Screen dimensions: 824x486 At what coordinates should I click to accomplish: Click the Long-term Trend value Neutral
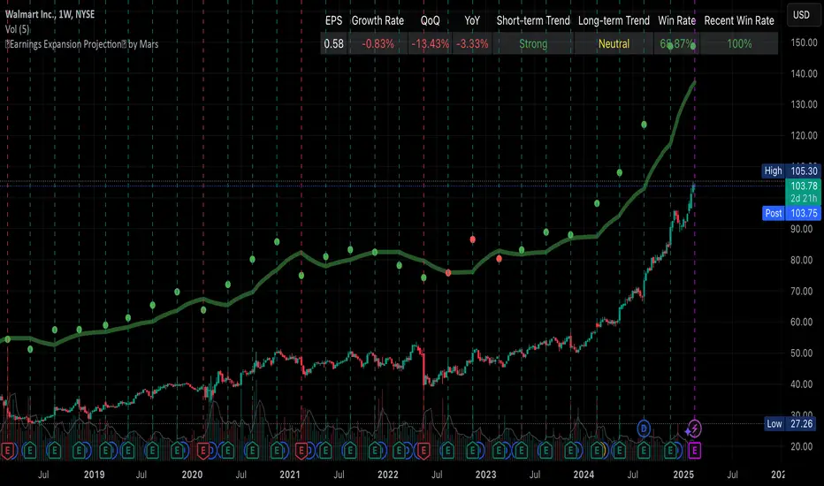(614, 43)
